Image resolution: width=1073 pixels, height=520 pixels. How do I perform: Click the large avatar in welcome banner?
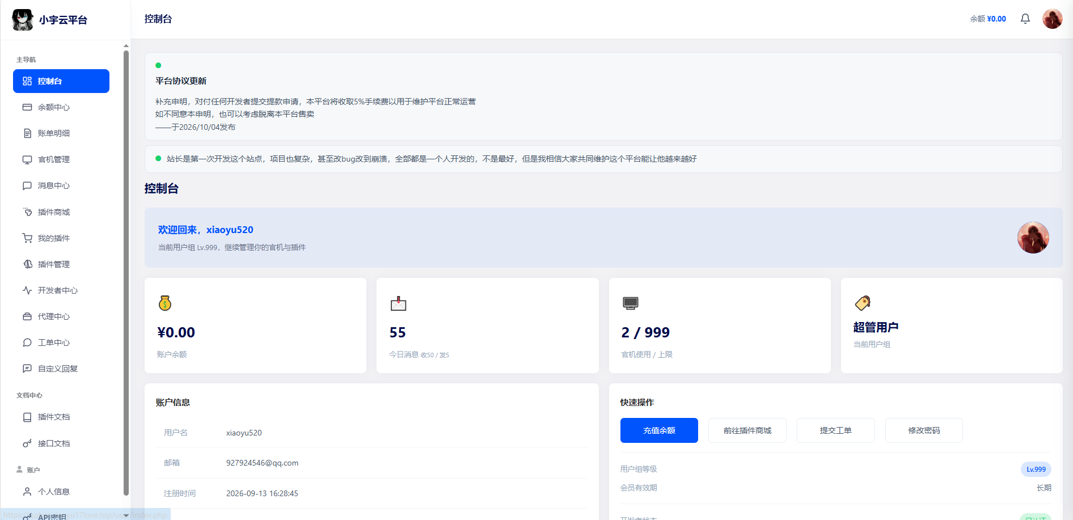pyautogui.click(x=1033, y=238)
